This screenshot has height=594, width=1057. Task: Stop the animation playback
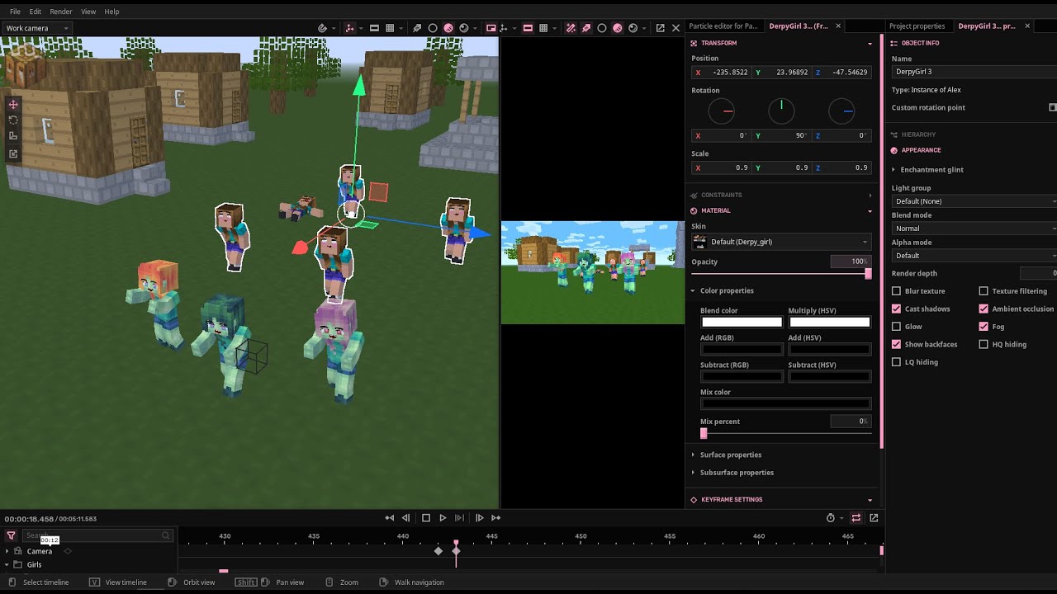click(x=426, y=518)
